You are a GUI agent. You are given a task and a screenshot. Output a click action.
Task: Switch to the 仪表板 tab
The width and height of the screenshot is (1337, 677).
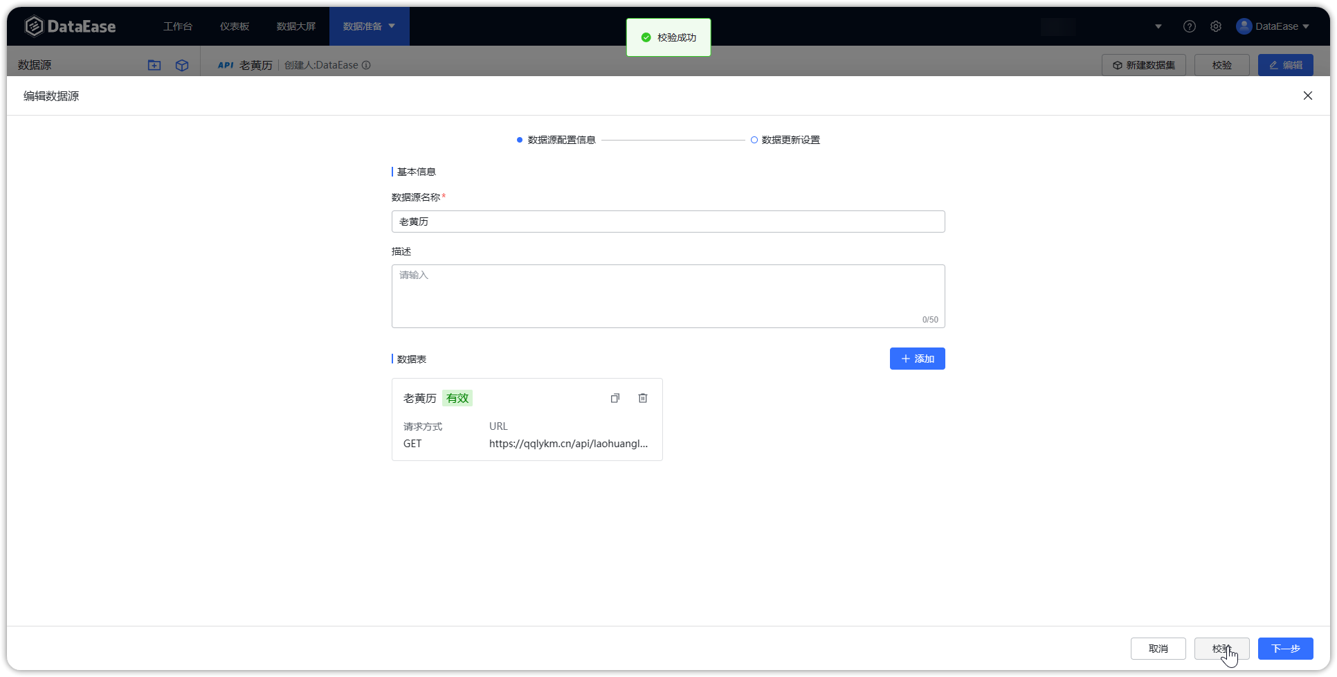coord(234,26)
